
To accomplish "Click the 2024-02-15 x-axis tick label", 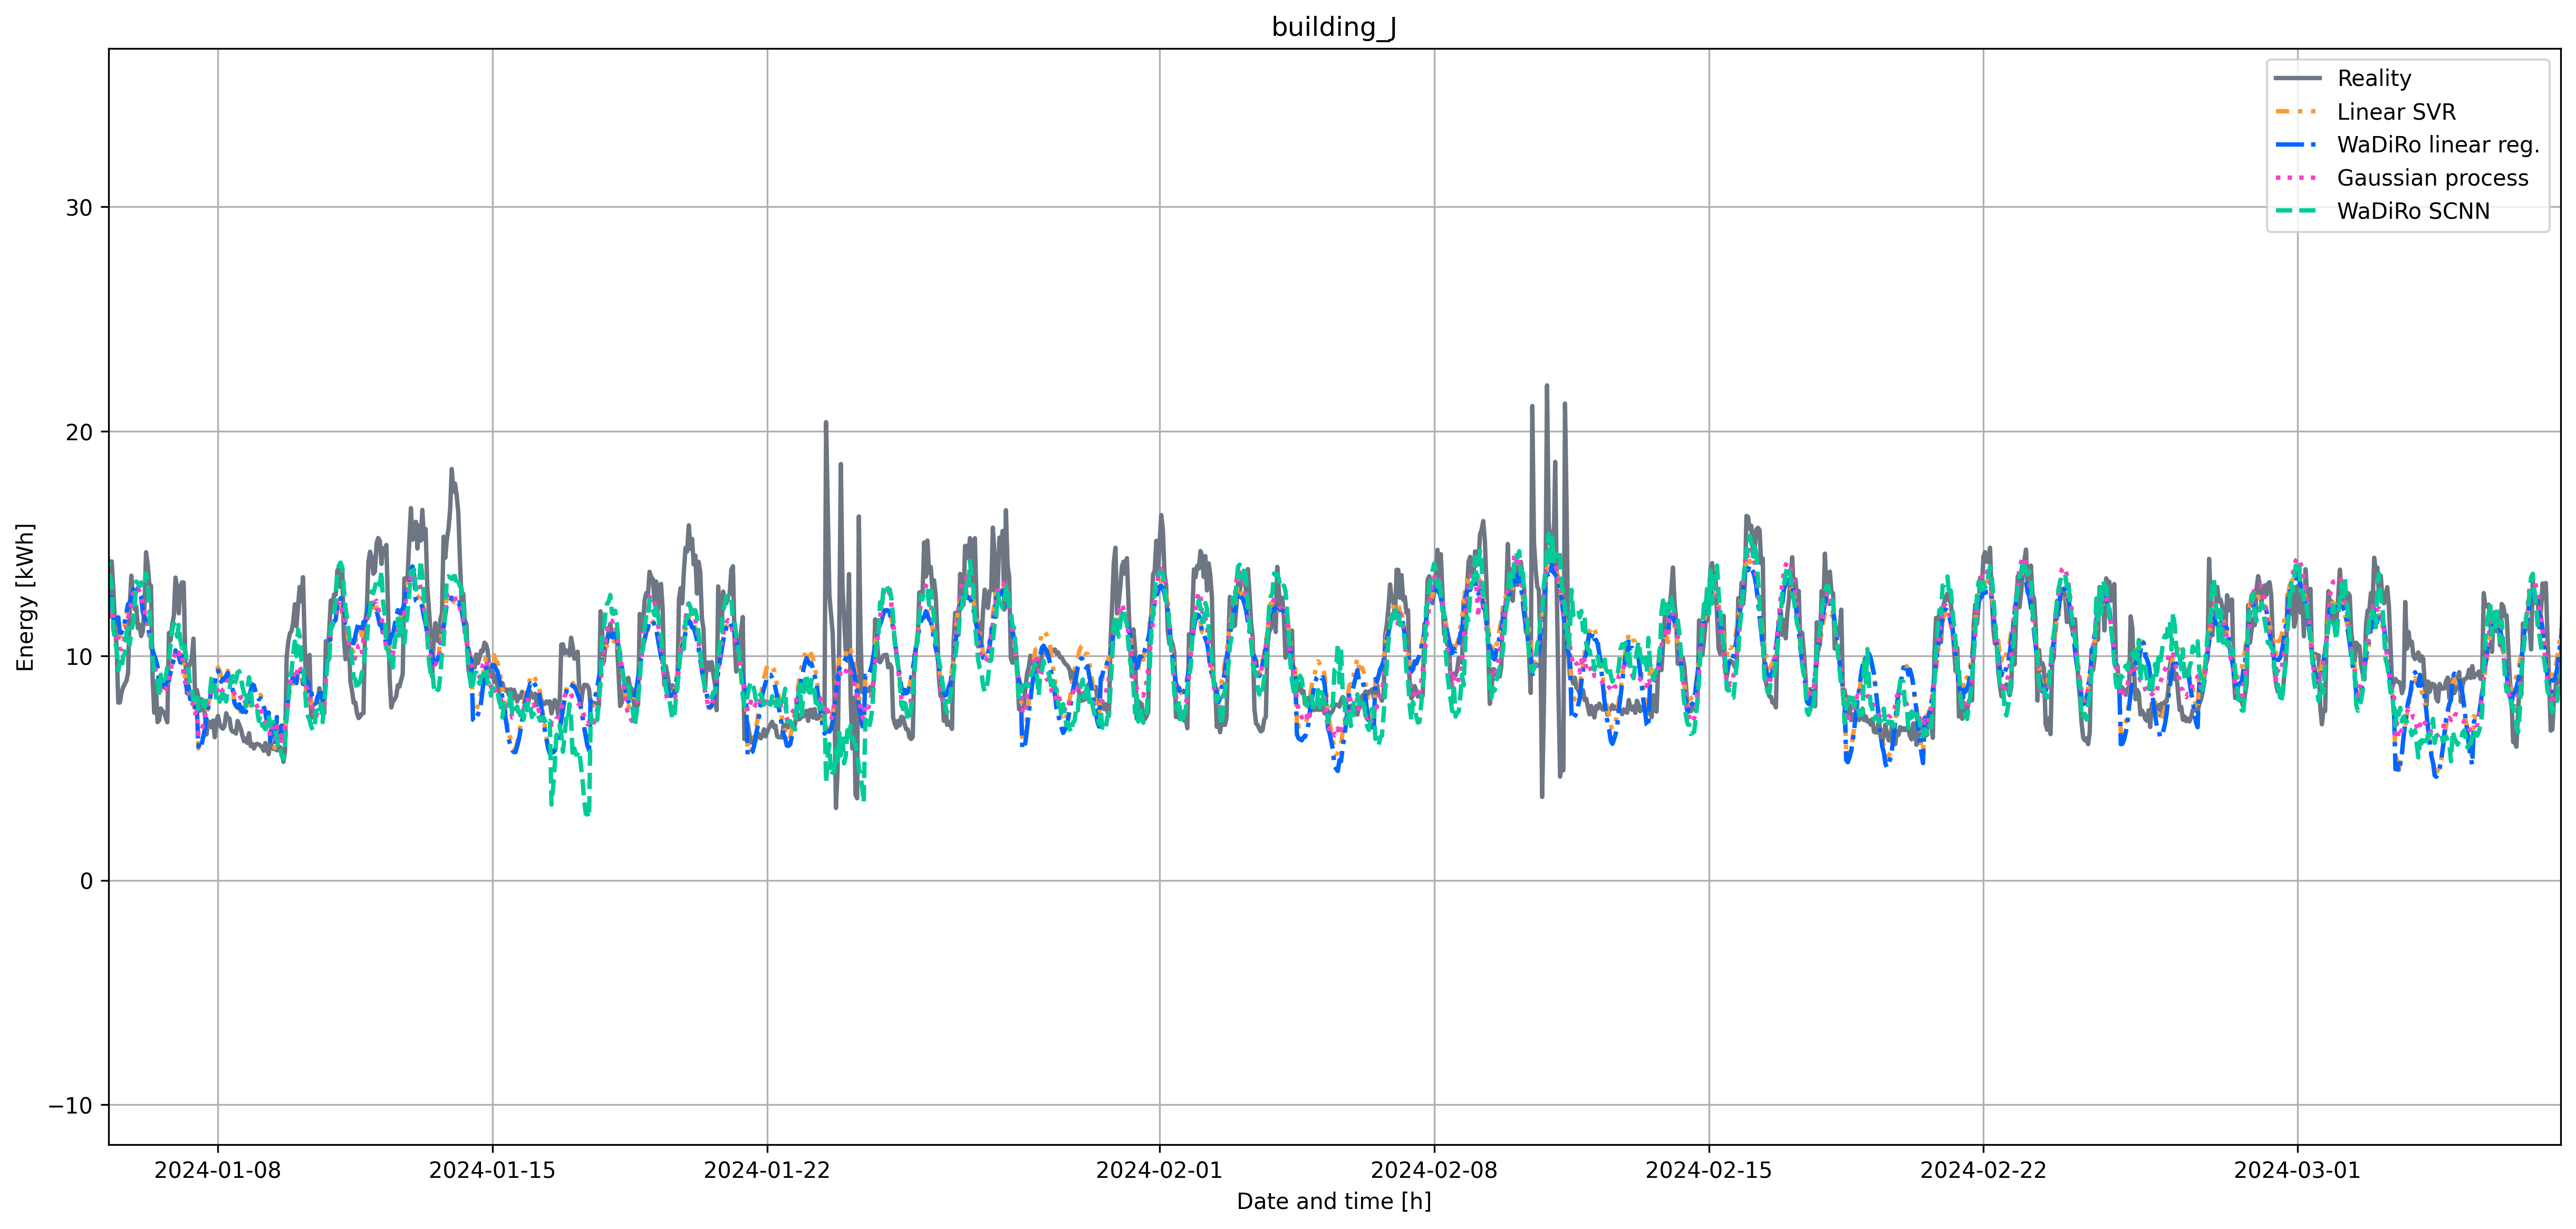I will 1708,1170.
